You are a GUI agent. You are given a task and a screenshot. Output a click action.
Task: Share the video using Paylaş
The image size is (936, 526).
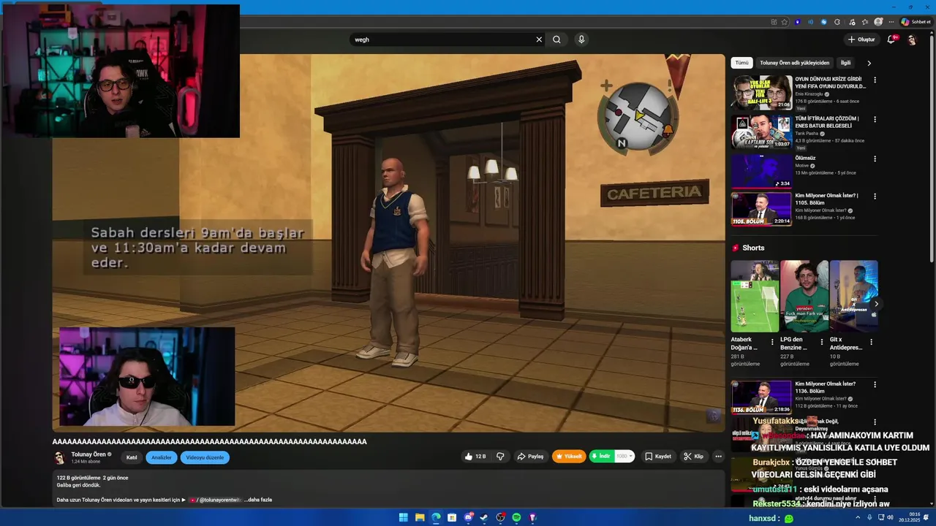pos(530,457)
